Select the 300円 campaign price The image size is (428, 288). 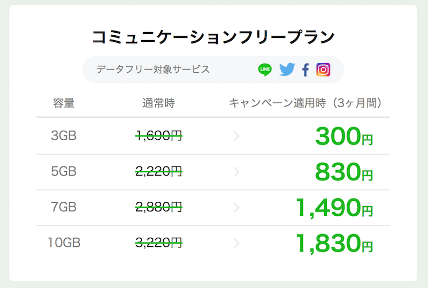pyautogui.click(x=343, y=137)
